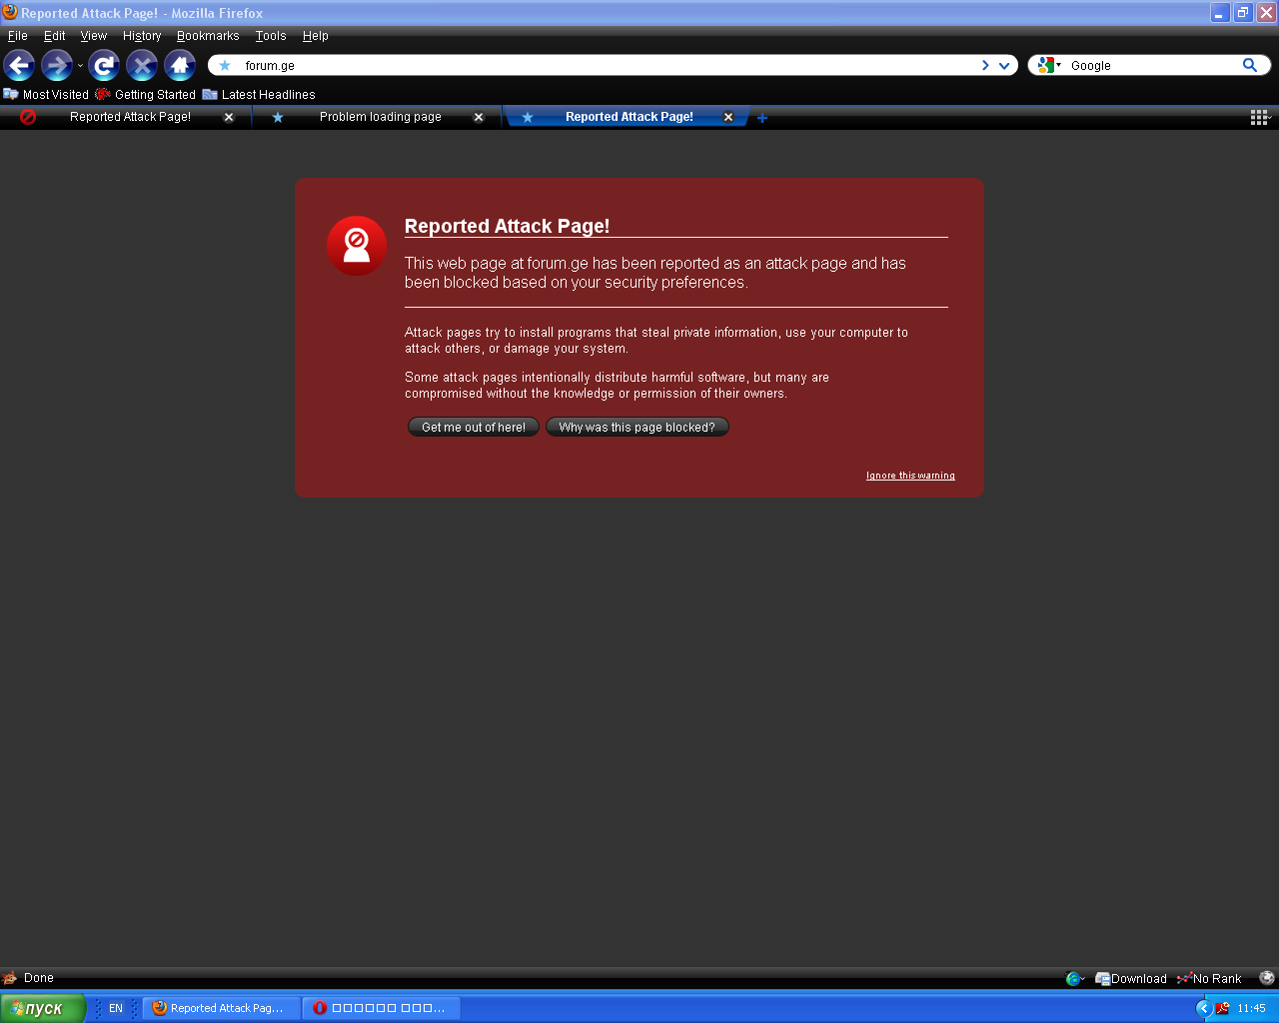The width and height of the screenshot is (1279, 1023).
Task: Open the Edit menu
Action: (x=55, y=36)
